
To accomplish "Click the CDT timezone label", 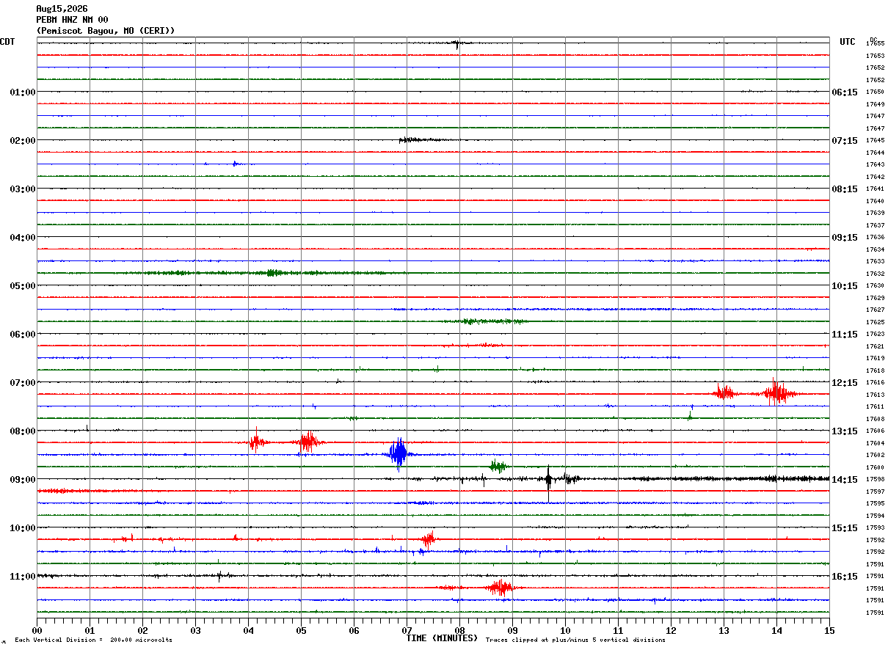I will (7, 42).
